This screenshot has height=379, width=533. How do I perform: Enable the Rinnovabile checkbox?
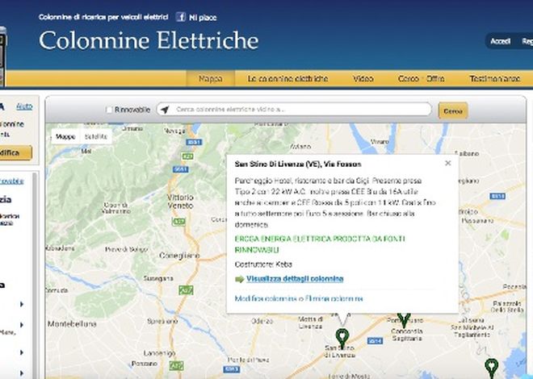[x=109, y=110]
